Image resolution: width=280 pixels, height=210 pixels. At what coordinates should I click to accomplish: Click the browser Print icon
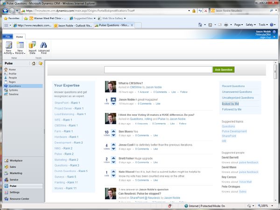click(x=226, y=25)
